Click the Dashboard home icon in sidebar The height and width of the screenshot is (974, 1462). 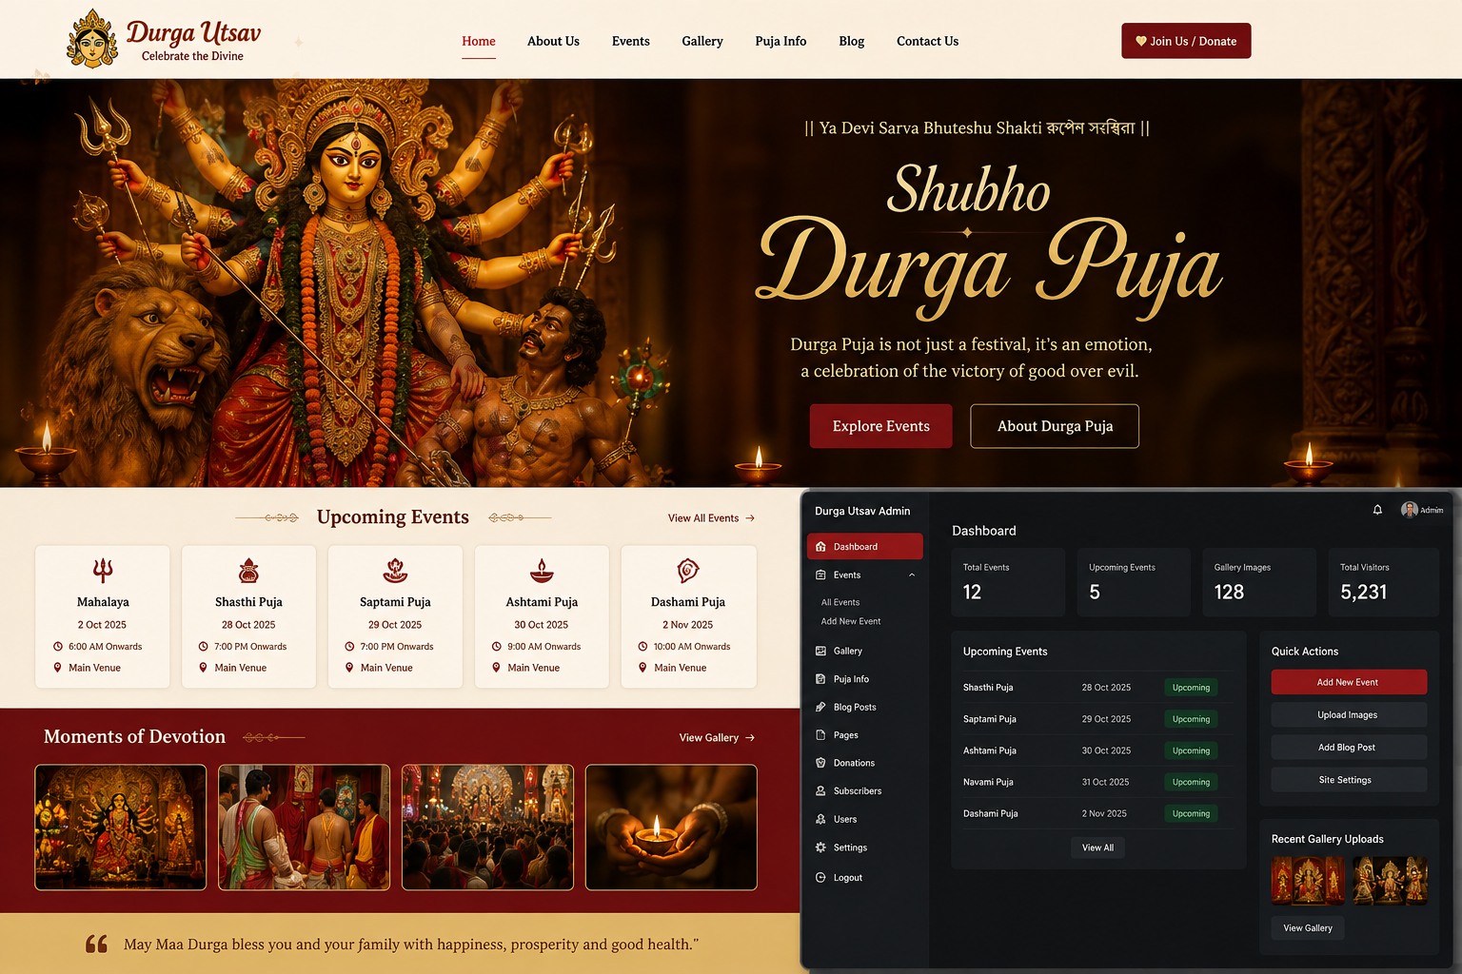coord(820,547)
